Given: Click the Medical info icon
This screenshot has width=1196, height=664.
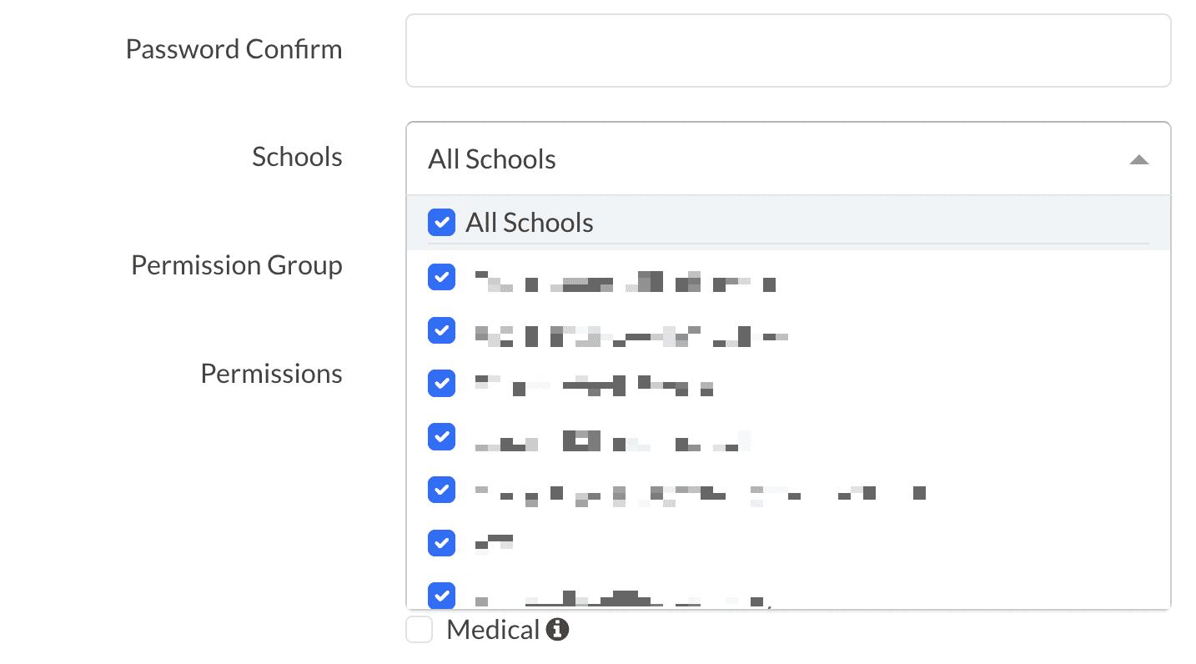Looking at the screenshot, I should coord(557,630).
